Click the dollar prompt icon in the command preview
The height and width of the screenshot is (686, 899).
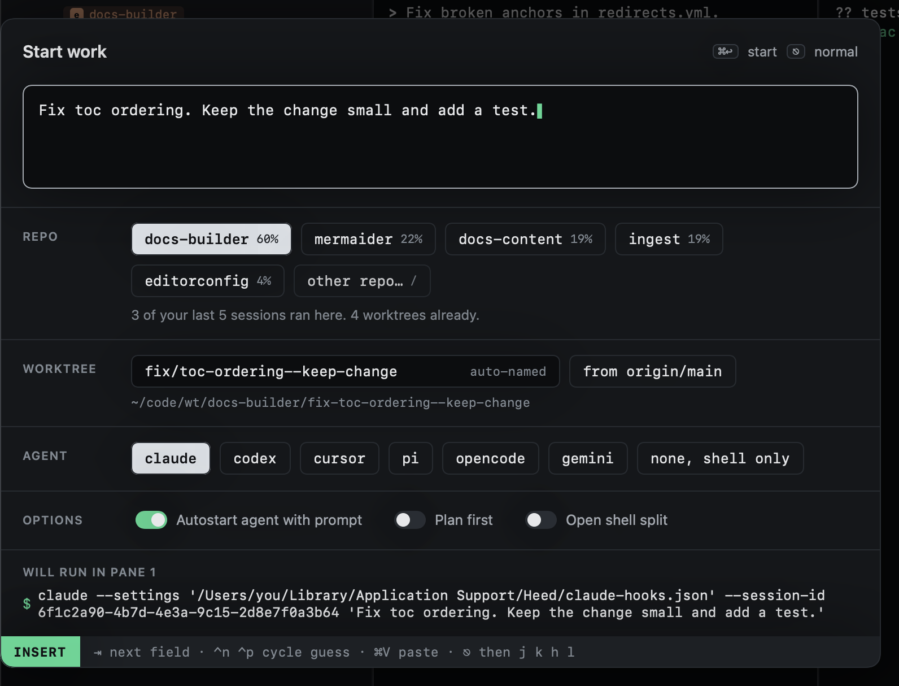coord(27,604)
